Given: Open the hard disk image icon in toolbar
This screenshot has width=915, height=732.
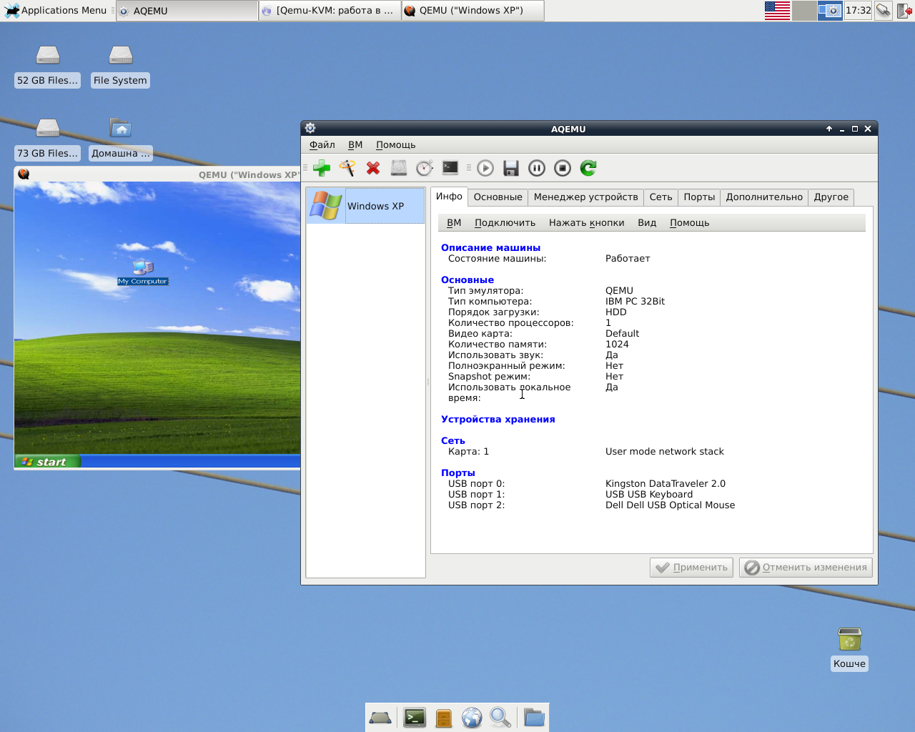Looking at the screenshot, I should (399, 168).
